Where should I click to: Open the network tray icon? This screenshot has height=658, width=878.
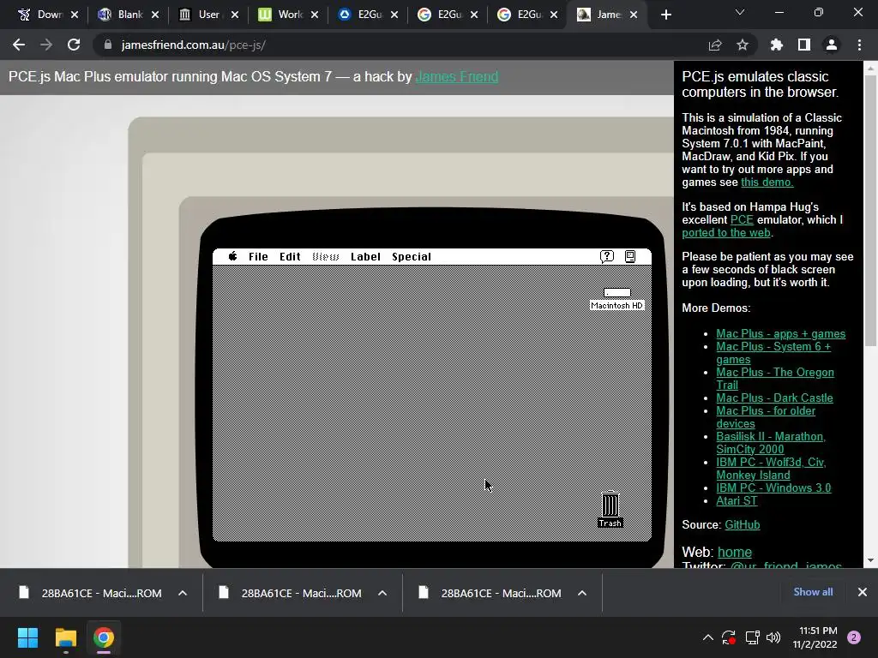coord(752,637)
